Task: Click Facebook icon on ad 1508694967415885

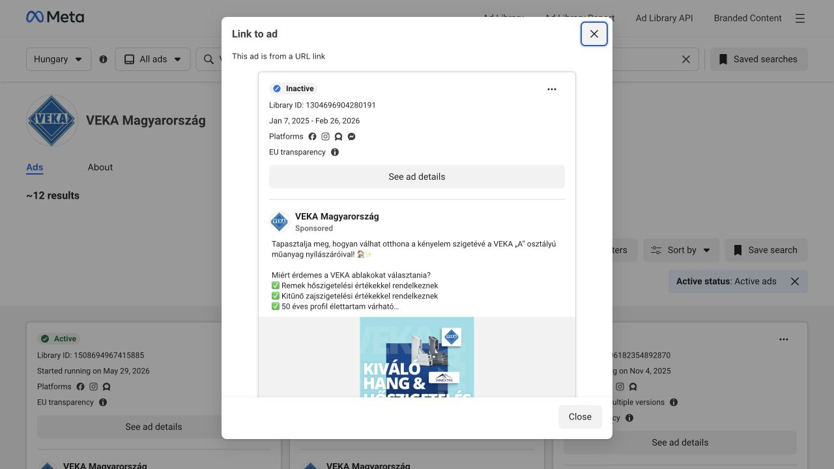Action: pos(80,387)
